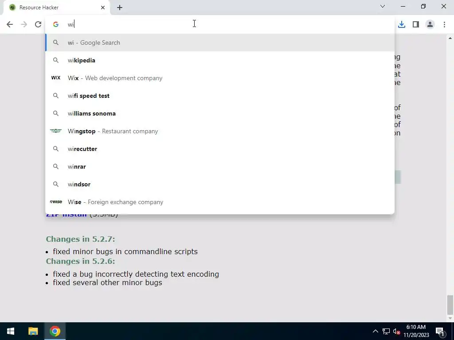Expand the tab search chevron
454x340 pixels.
(x=383, y=6)
